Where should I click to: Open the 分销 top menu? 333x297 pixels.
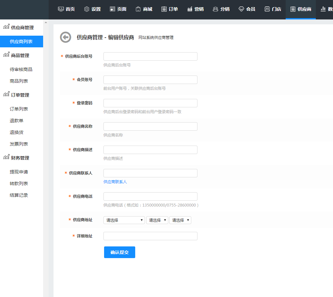point(221,9)
